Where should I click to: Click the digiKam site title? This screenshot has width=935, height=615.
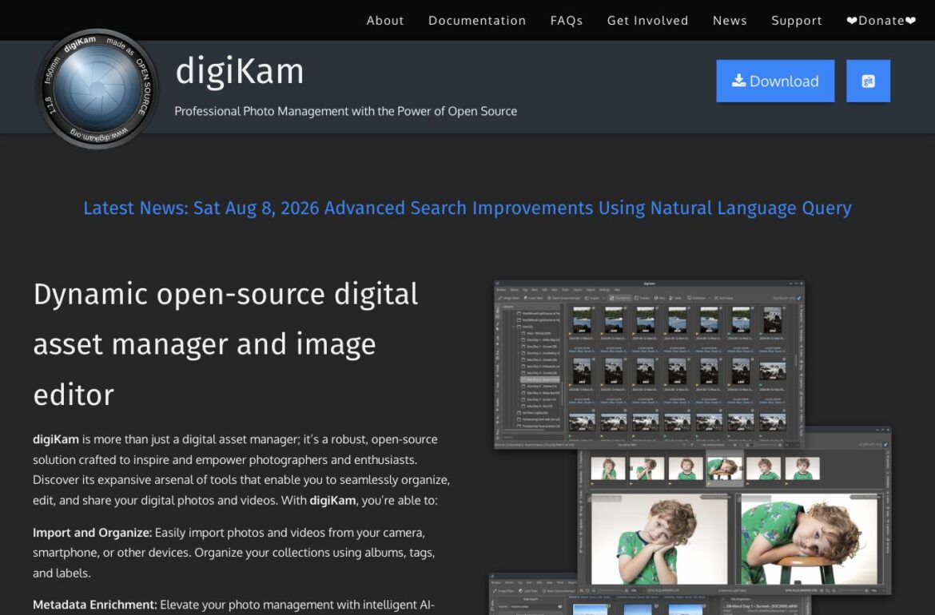click(240, 72)
